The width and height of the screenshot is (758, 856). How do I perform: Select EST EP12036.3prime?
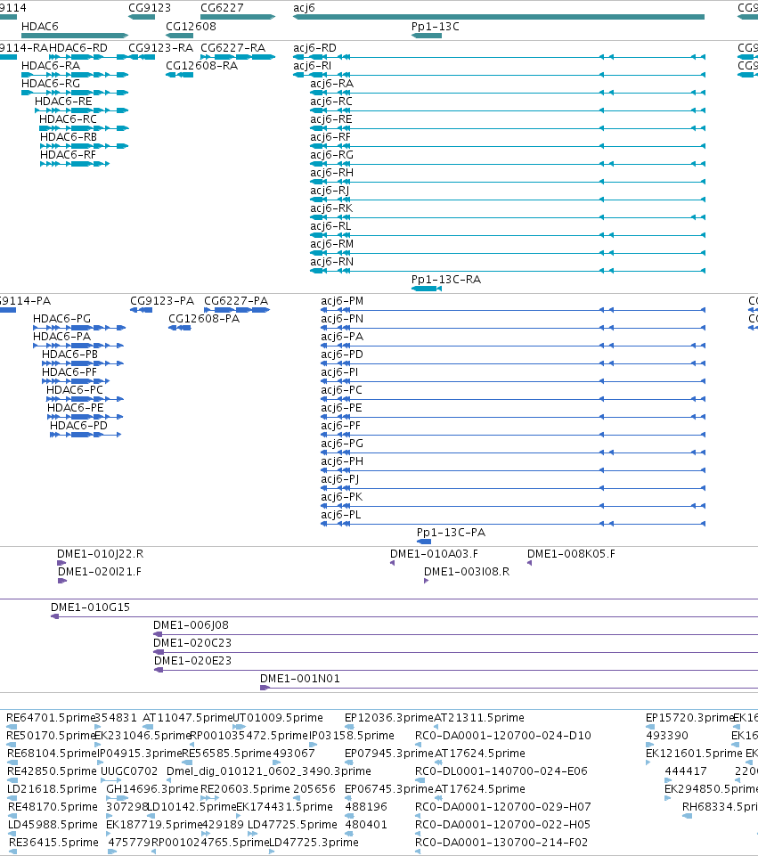[389, 717]
